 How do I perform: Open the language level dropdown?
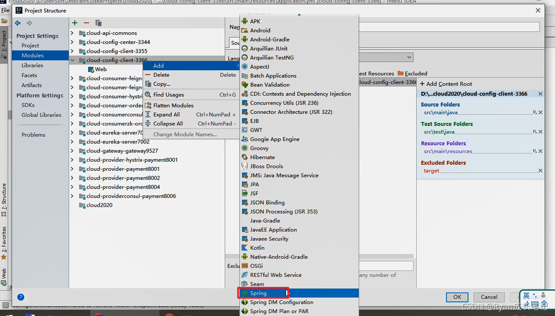tap(409, 57)
